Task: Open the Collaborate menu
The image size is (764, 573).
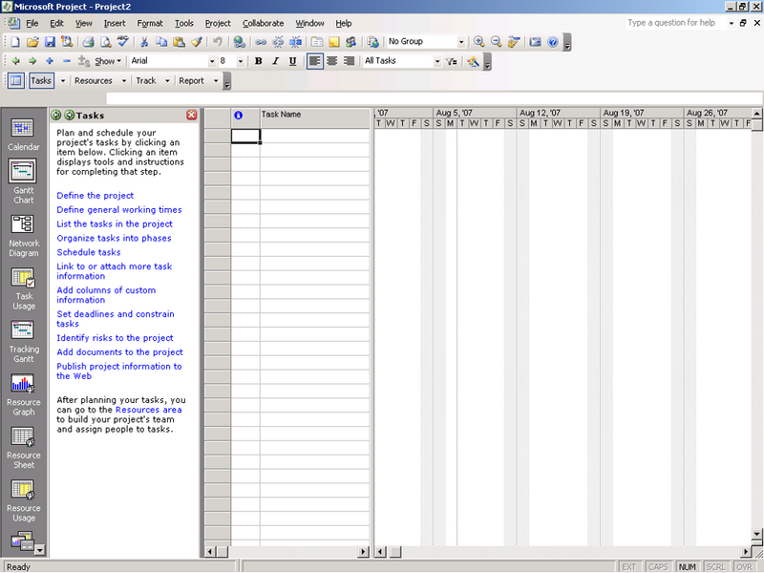Action: pyautogui.click(x=264, y=23)
